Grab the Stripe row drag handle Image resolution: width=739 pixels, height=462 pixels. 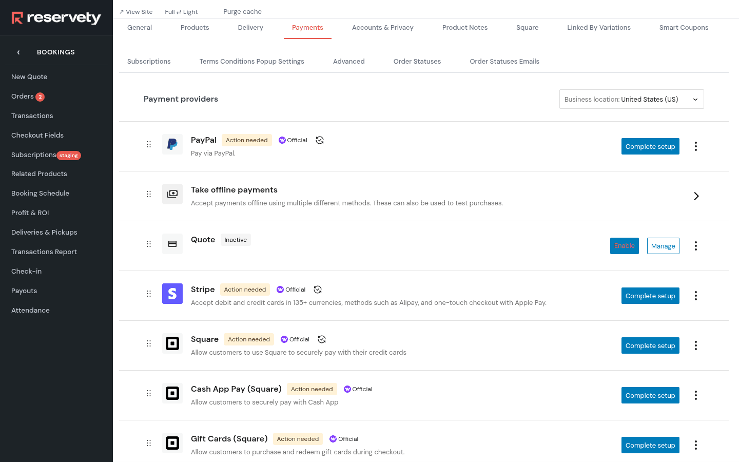point(149,294)
